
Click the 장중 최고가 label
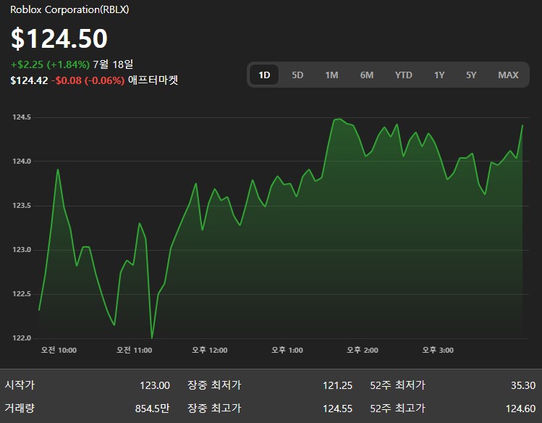[214, 408]
